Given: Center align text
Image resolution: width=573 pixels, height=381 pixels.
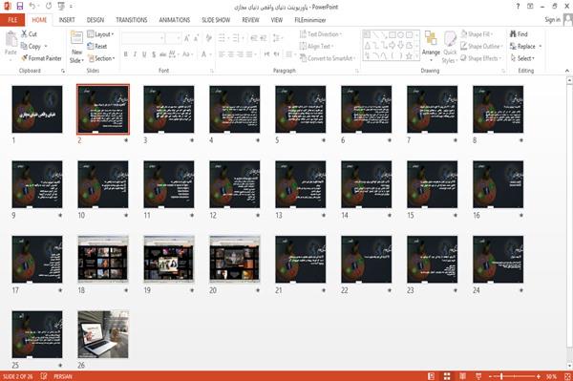Looking at the screenshot, I should pos(230,54).
